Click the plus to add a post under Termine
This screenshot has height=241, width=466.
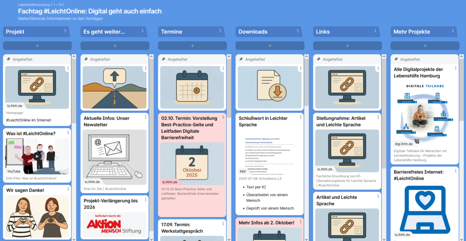pyautogui.click(x=192, y=46)
